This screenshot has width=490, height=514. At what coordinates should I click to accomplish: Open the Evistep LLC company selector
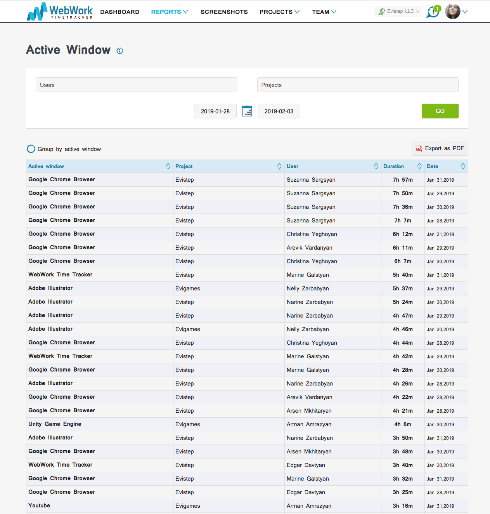398,11
